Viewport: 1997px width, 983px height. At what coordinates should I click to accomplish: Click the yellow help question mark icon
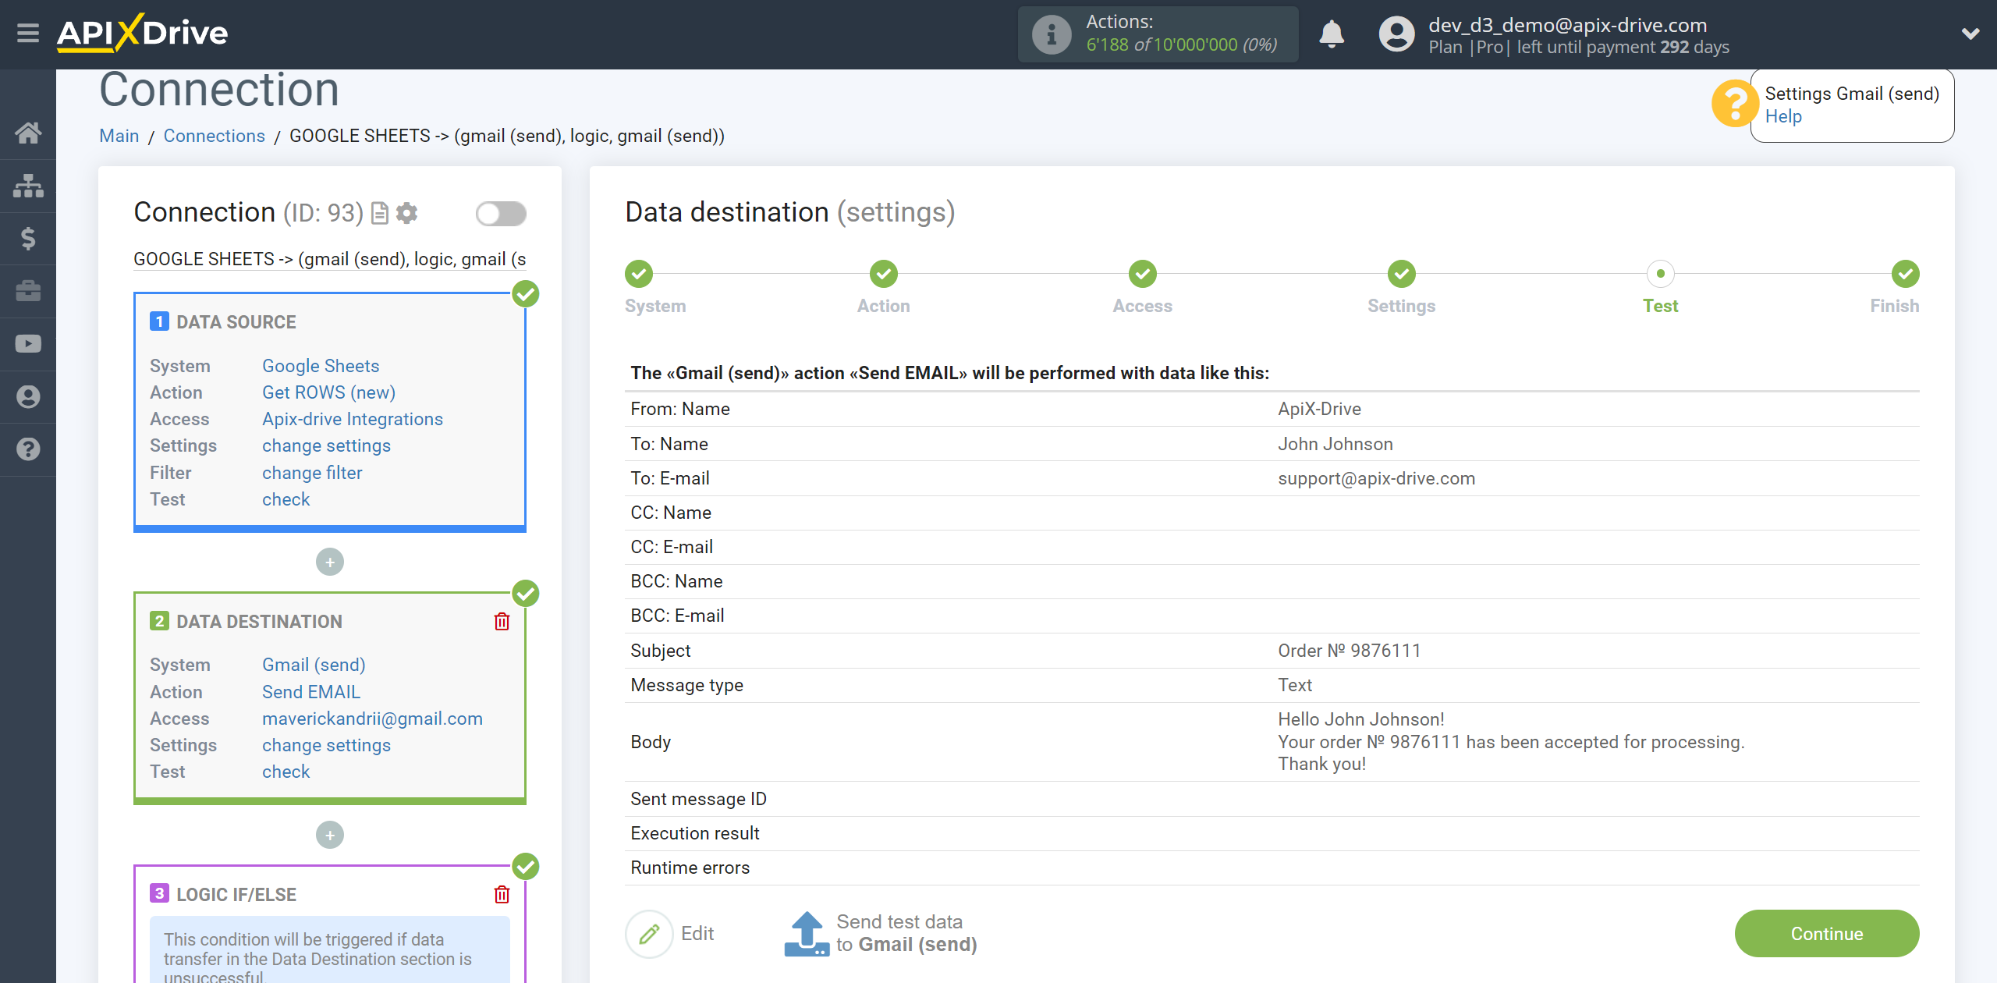[x=1735, y=103]
